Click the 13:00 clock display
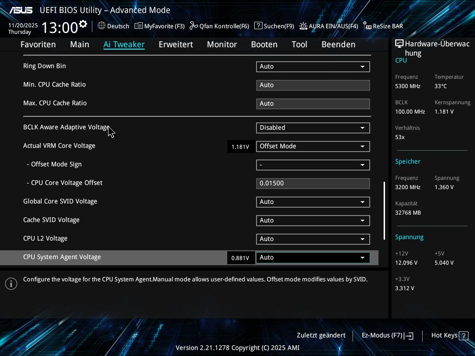475x356 pixels. pos(60,27)
